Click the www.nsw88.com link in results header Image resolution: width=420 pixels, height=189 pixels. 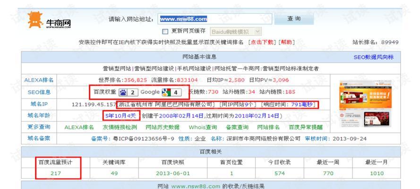click(196, 186)
